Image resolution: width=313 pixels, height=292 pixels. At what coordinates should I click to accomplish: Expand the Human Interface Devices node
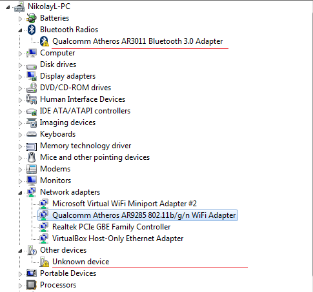click(20, 100)
